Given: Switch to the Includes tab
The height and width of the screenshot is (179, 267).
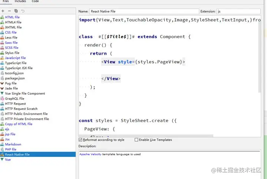Looking at the screenshot, I should click(x=20, y=1).
